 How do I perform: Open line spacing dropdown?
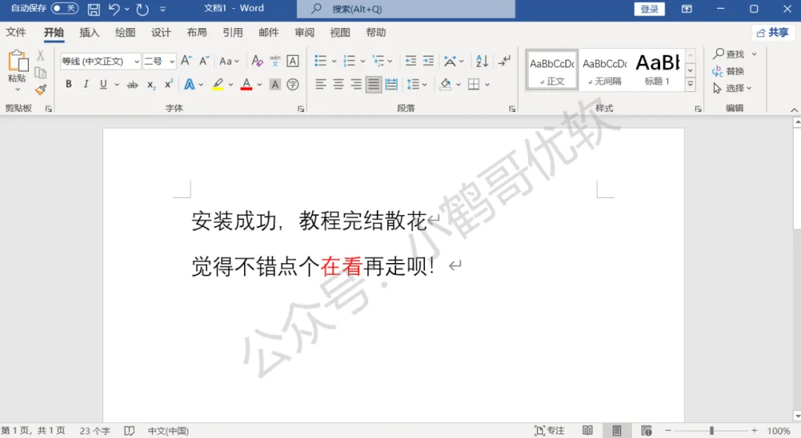(417, 84)
